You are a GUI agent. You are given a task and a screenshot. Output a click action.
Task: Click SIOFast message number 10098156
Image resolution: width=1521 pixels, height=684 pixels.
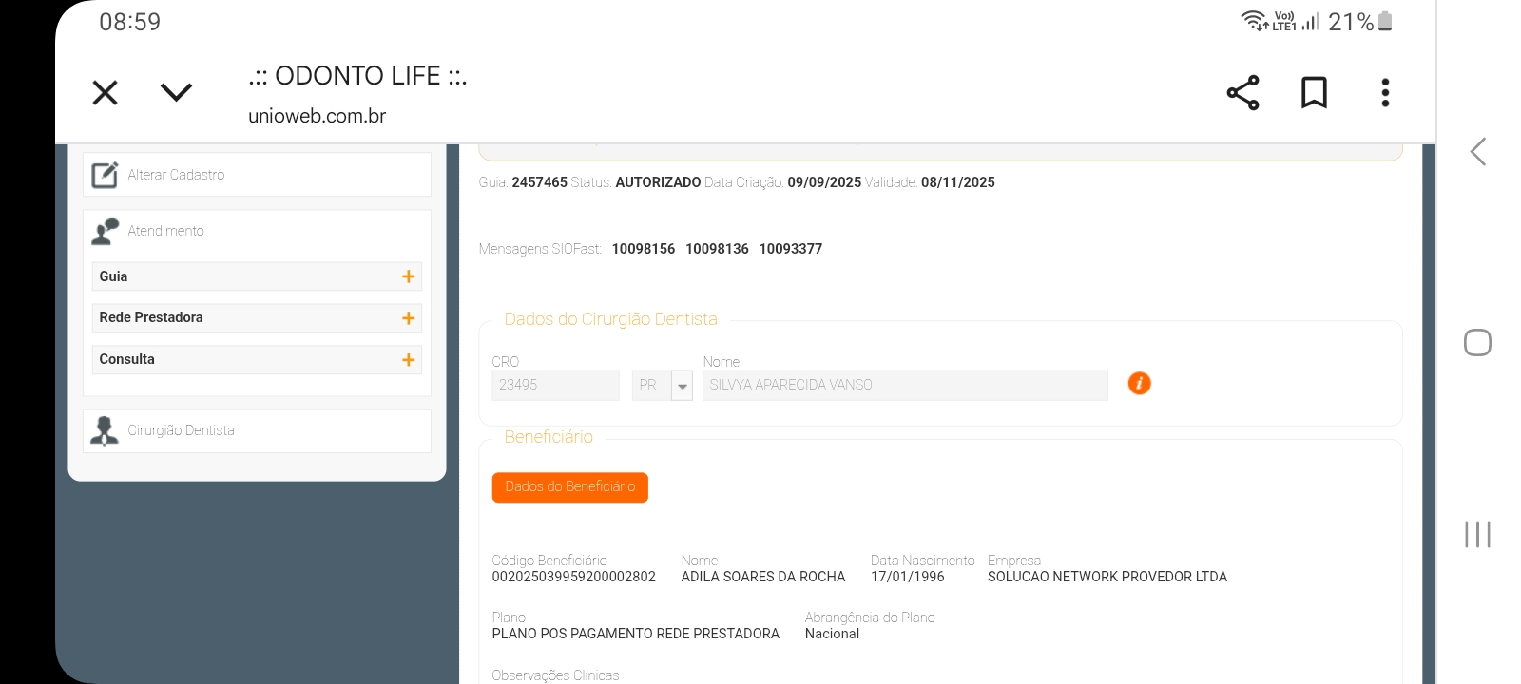[644, 249]
